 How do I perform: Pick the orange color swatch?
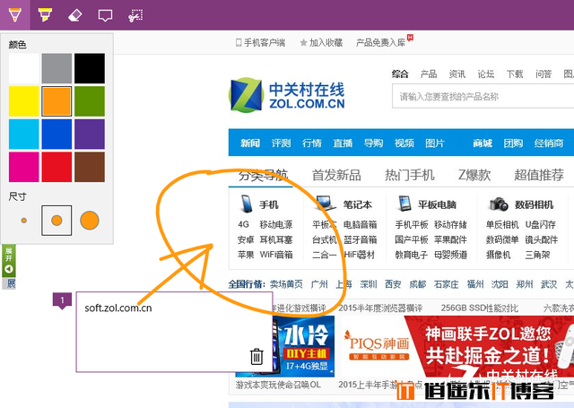tap(57, 101)
